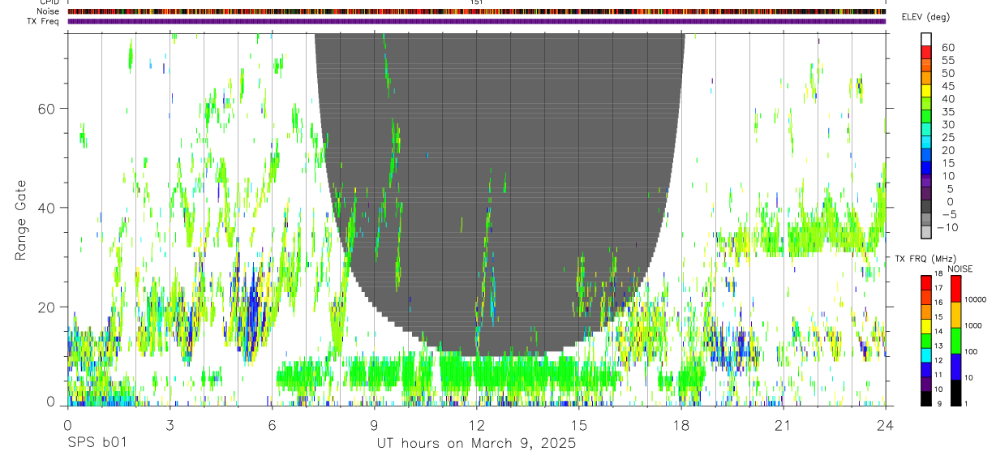This screenshot has width=996, height=460.
Task: Click the '100' label on NOISE bar
Action: 972,351
